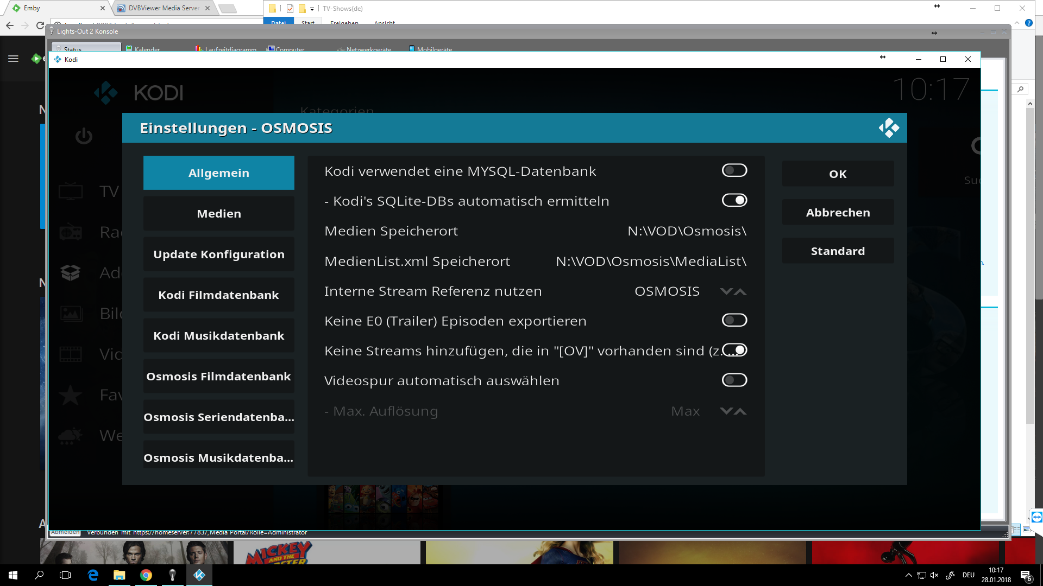Open Osmosis Filmdatenbank category
Screen dimensions: 1043x586
coord(219,376)
